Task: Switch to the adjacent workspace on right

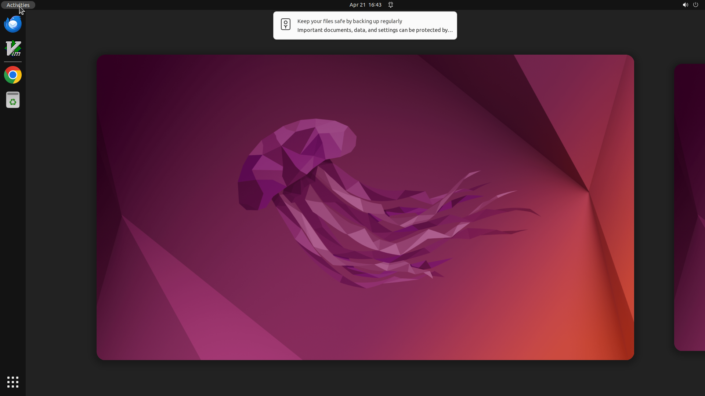Action: [690, 207]
